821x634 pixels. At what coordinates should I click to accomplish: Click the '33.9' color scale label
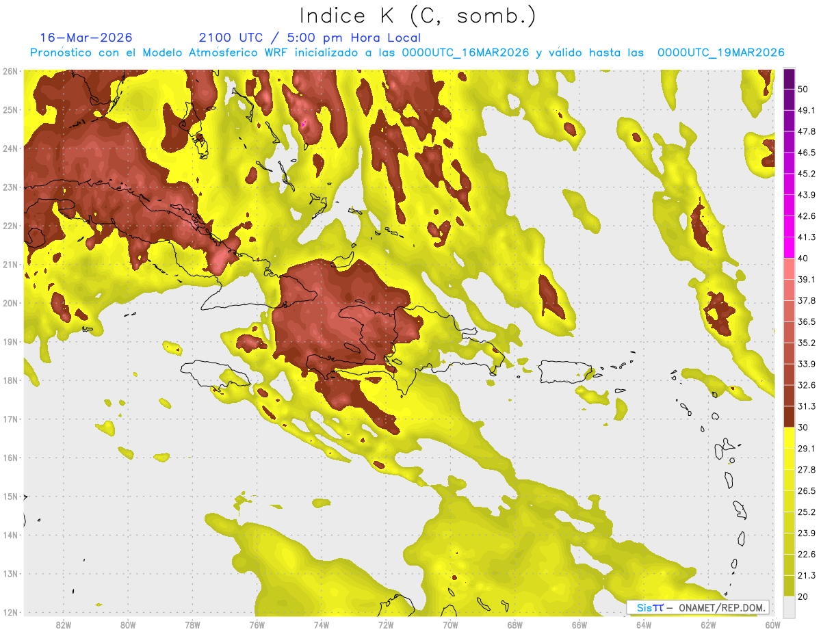(807, 365)
